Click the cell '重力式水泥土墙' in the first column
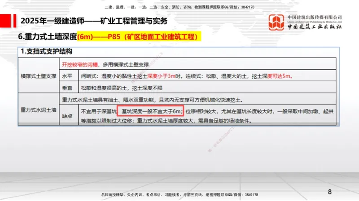The height and width of the screenshot is (201, 359). pyautogui.click(x=39, y=110)
